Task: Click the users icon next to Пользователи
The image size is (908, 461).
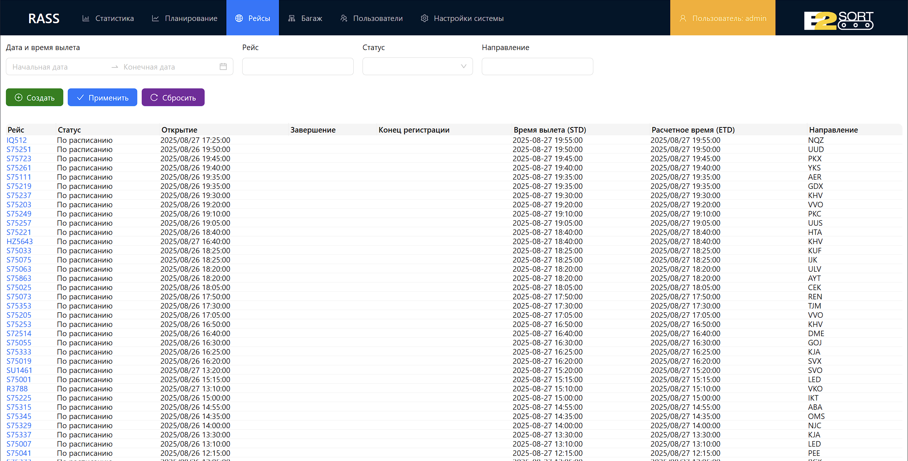Action: 344,18
